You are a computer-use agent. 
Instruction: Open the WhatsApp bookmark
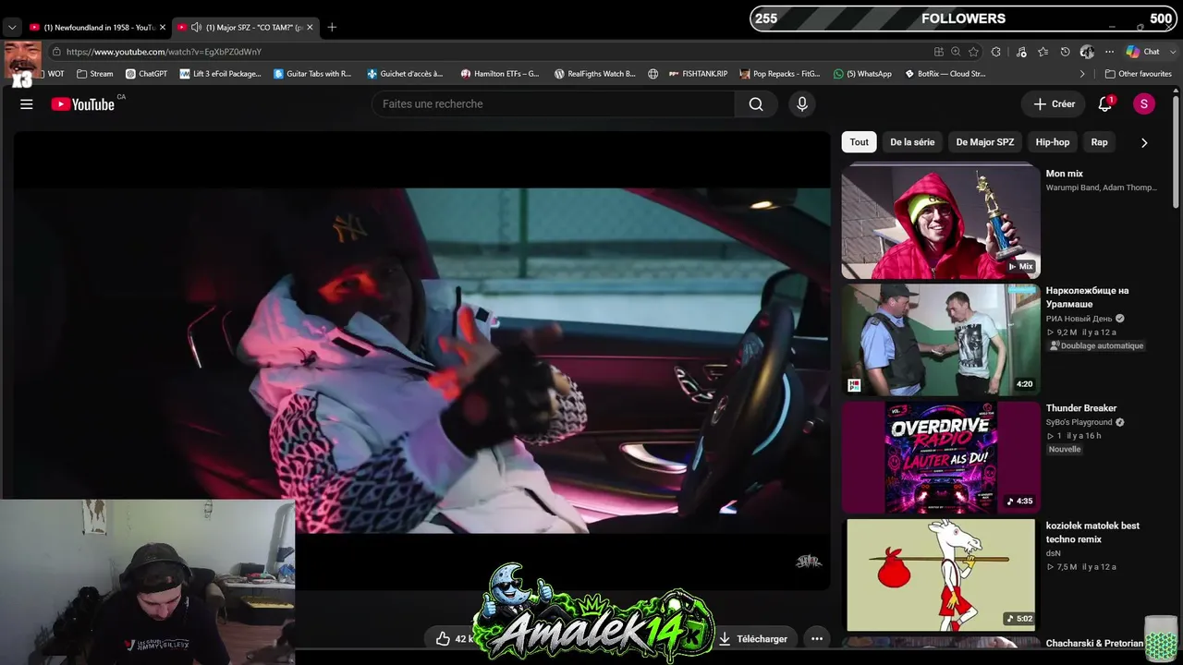tap(862, 74)
